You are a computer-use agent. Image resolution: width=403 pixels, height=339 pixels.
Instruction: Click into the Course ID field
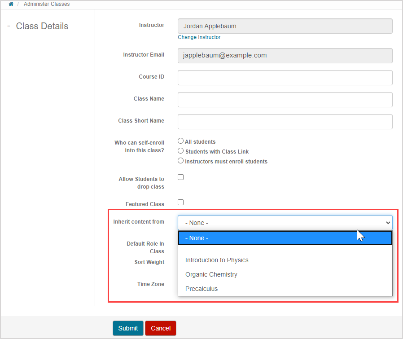pyautogui.click(x=285, y=78)
